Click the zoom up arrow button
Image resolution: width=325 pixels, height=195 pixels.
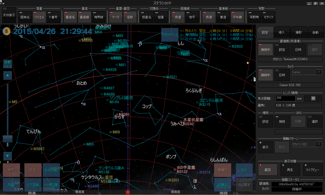click(x=8, y=75)
